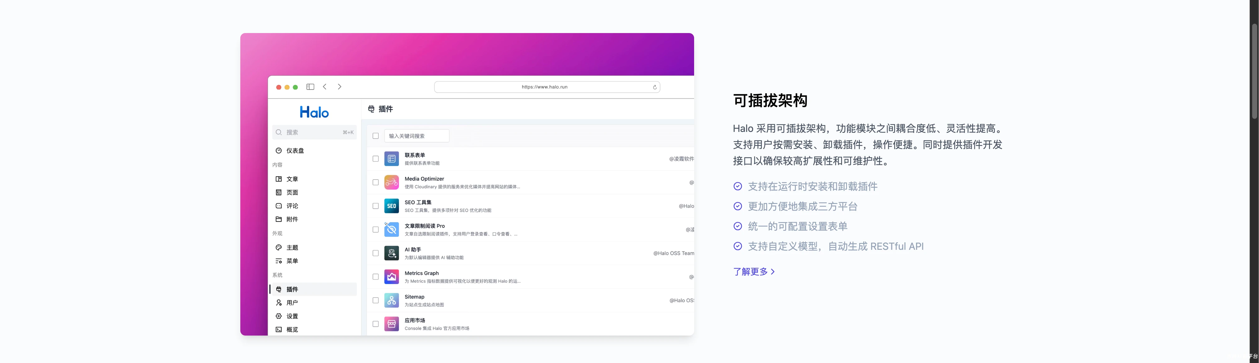Click the Metrics Graph plugin thumbnail
This screenshot has width=1259, height=363.
(x=391, y=277)
